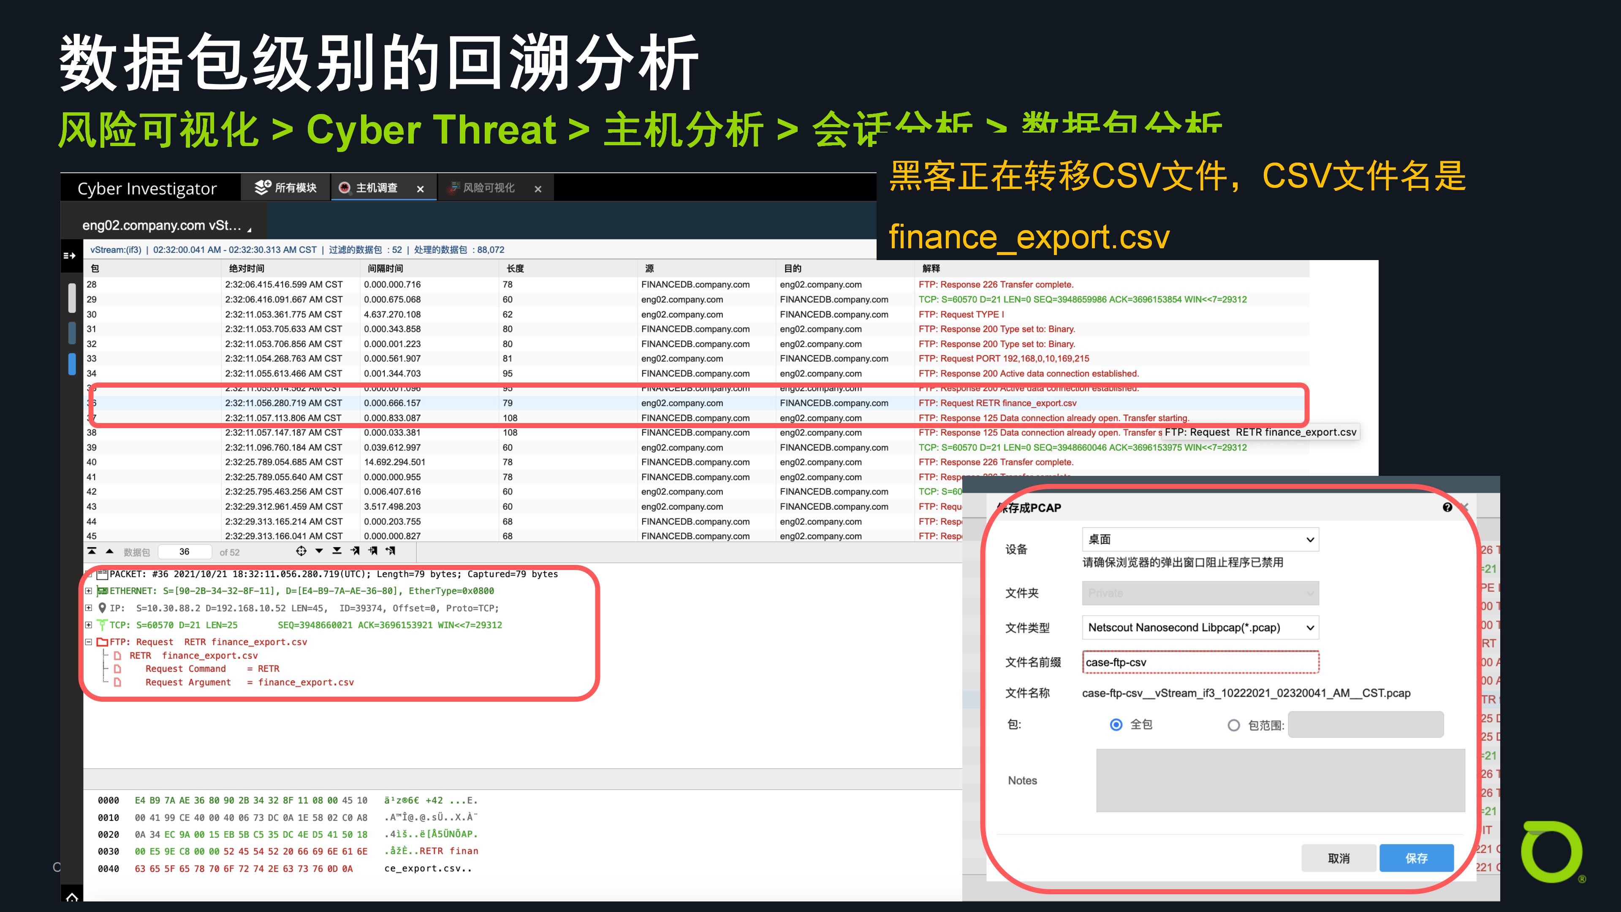Screen dimensions: 1621x912
Task: Open the 文件类型 Netscout Libpcap dropdown
Action: tap(1200, 627)
